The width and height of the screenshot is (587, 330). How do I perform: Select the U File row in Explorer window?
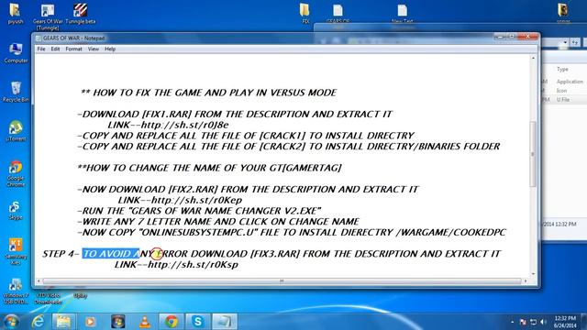coord(563,100)
